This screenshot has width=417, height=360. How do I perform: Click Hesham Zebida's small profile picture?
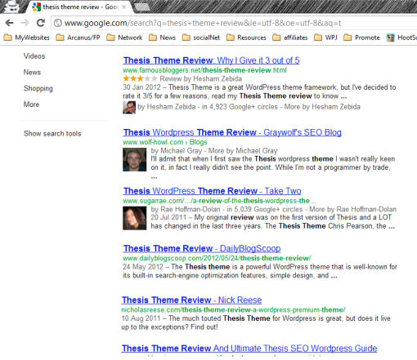click(x=129, y=108)
